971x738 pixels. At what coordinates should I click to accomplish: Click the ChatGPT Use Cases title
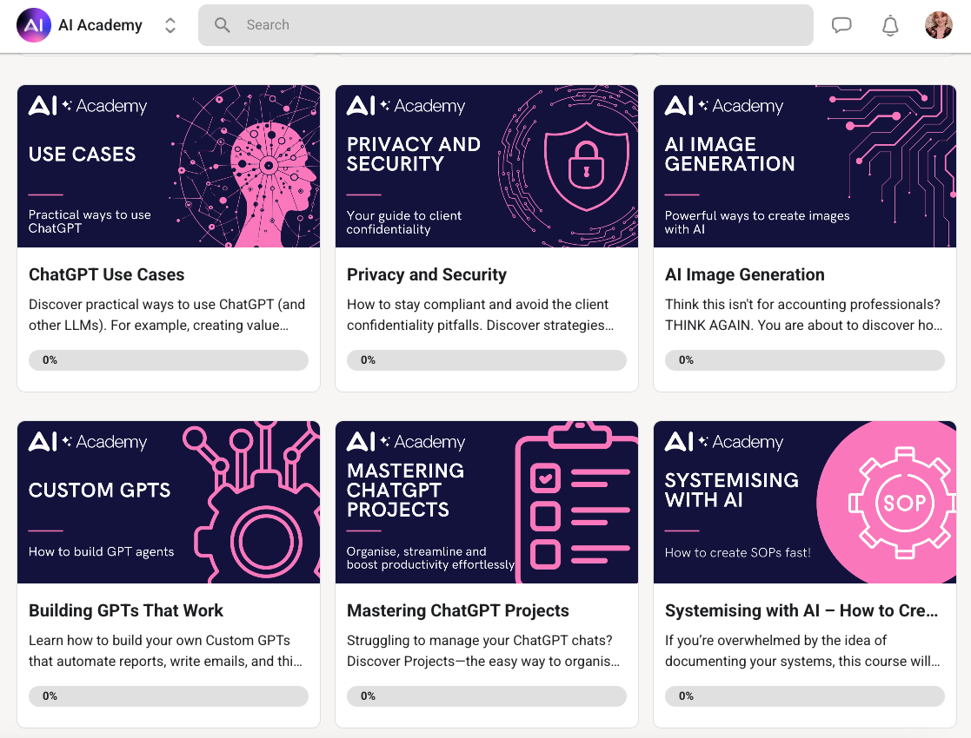tap(107, 274)
